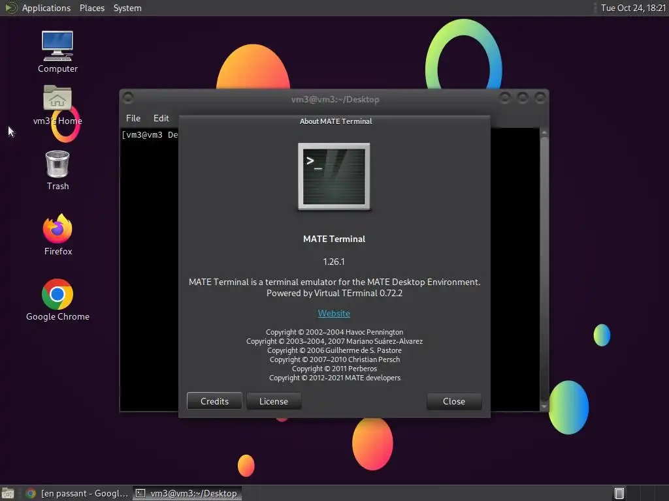Show the Credits in About dialog
Viewport: 669px width, 501px height.
214,401
